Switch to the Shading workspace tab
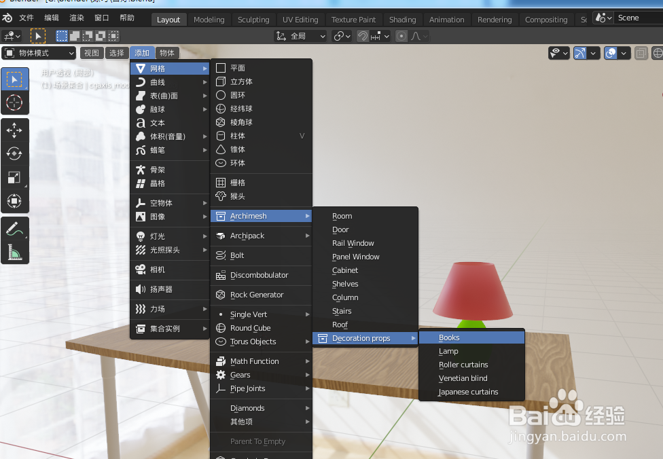Screen dimensions: 663x459 [402, 19]
